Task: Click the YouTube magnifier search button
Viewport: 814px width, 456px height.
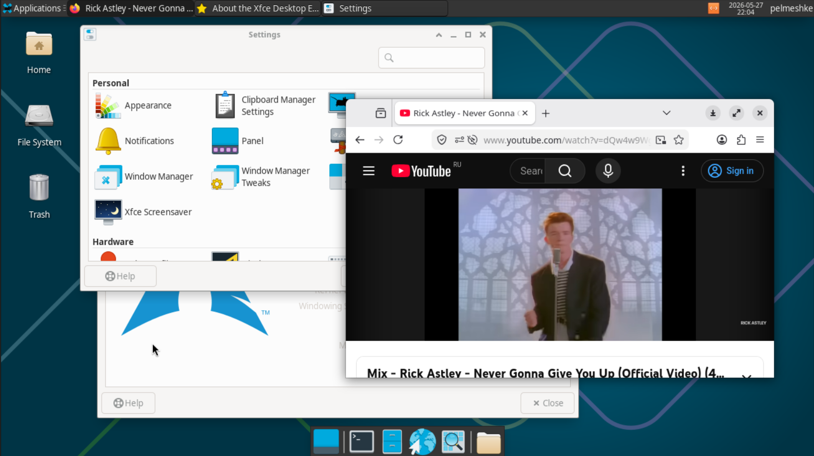Action: click(565, 171)
